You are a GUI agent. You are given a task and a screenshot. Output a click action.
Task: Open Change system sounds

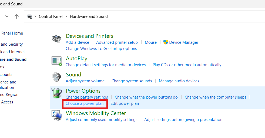132,81
